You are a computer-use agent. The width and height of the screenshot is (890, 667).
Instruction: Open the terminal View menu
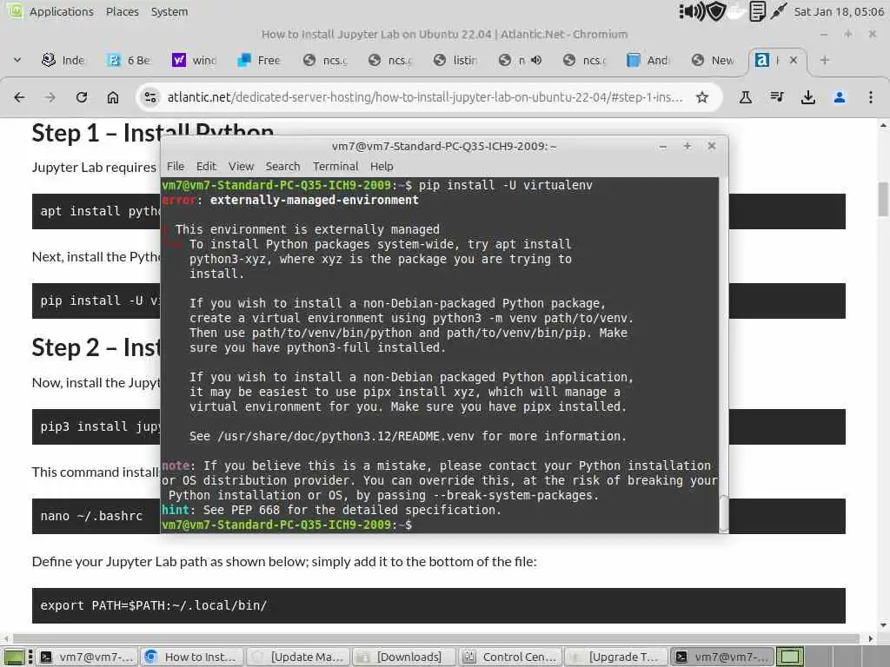(241, 166)
